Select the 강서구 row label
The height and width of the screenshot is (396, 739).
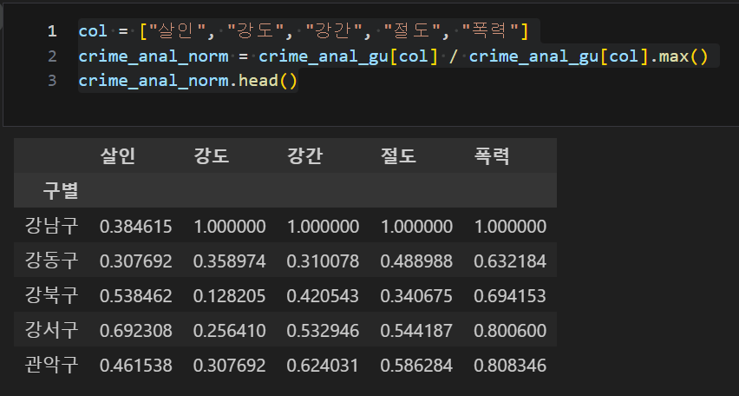pos(51,330)
